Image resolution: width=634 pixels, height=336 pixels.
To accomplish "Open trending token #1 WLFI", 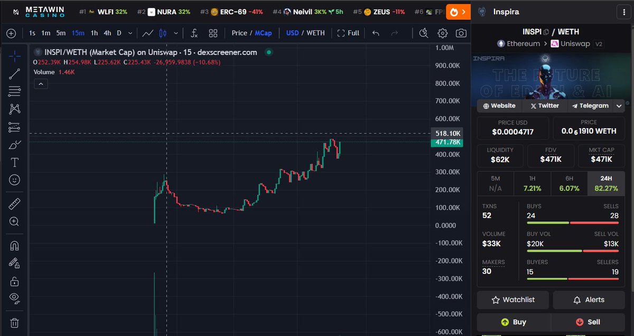I will pyautogui.click(x=103, y=12).
